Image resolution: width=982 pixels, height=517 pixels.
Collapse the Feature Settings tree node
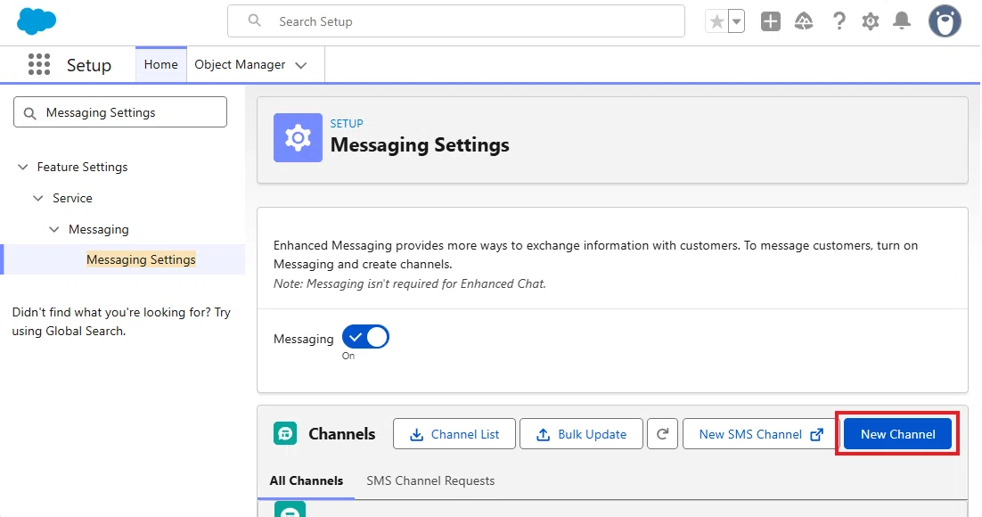click(23, 168)
